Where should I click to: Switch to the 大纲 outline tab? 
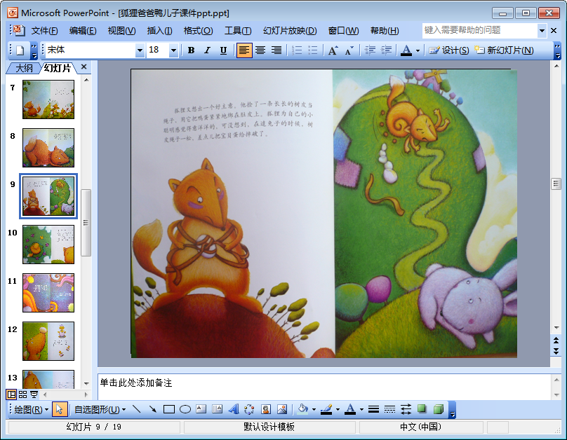pos(24,68)
